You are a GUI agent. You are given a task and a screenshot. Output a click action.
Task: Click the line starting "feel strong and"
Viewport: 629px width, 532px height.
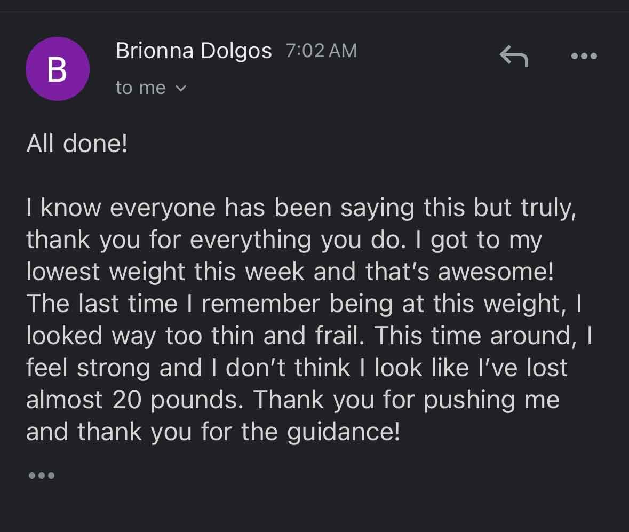tap(297, 368)
